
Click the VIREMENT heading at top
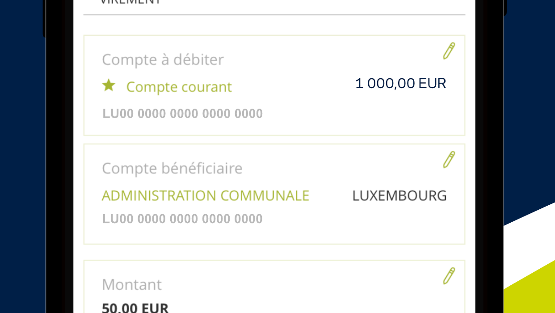pos(130,2)
